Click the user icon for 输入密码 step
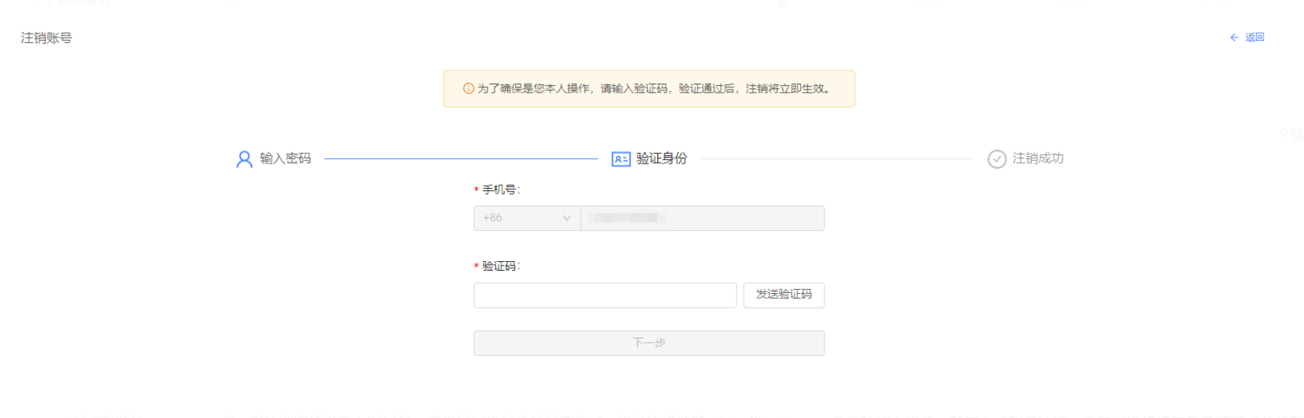 click(x=244, y=159)
